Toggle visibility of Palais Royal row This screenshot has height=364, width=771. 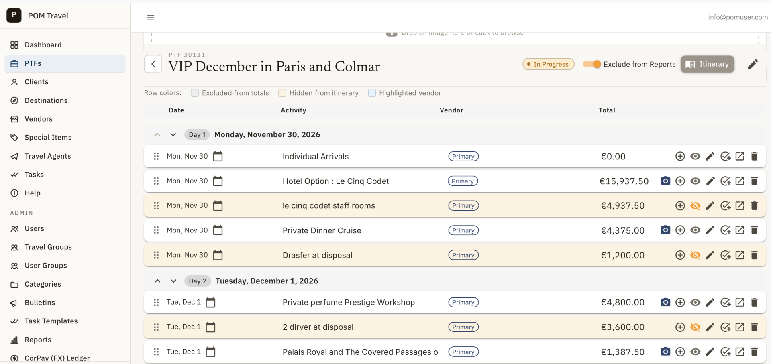pyautogui.click(x=695, y=352)
